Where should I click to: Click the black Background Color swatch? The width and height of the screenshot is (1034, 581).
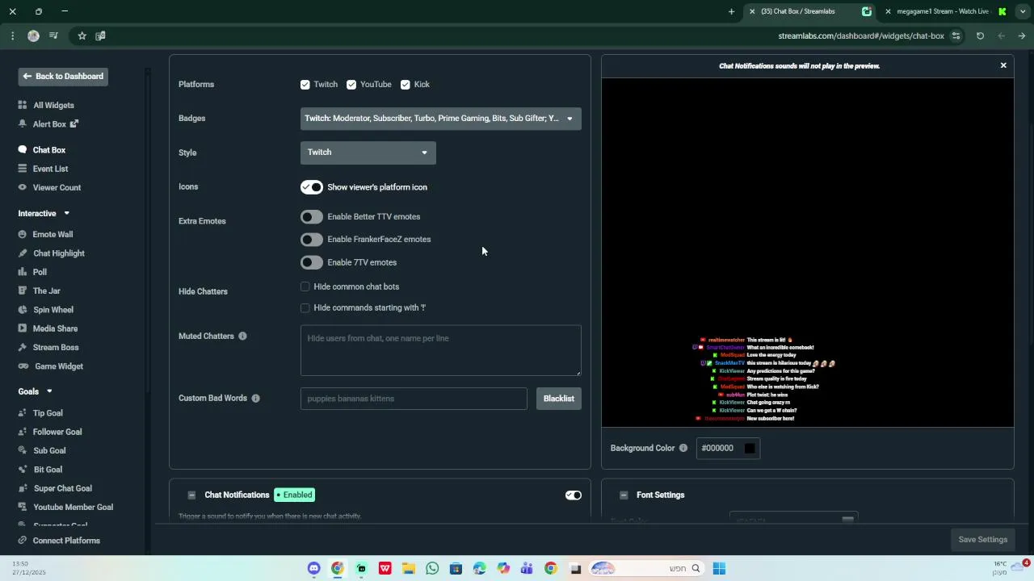(750, 449)
